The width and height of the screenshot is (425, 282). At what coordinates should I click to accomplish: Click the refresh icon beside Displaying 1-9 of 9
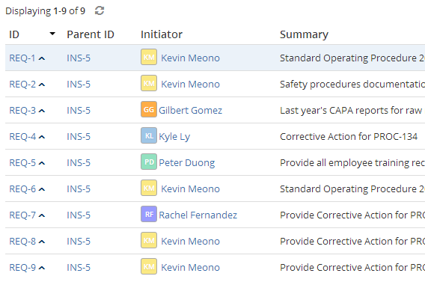pyautogui.click(x=100, y=10)
